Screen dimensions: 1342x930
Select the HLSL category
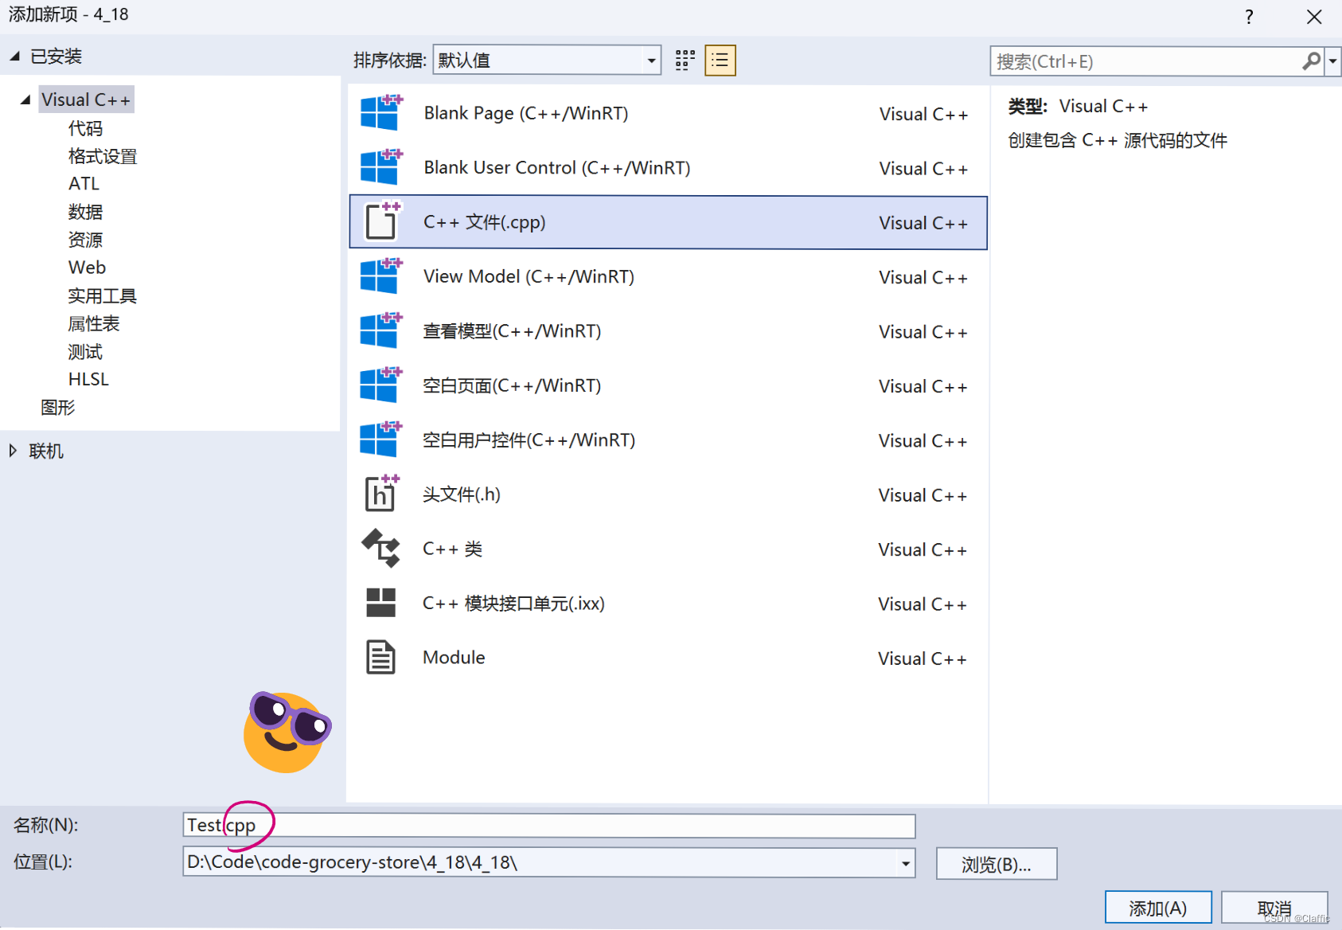(x=88, y=379)
